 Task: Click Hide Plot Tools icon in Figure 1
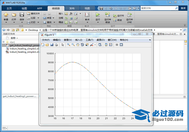(117, 45)
